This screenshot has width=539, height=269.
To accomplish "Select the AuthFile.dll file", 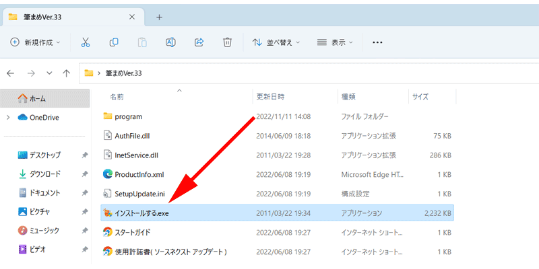I will pyautogui.click(x=277, y=136).
